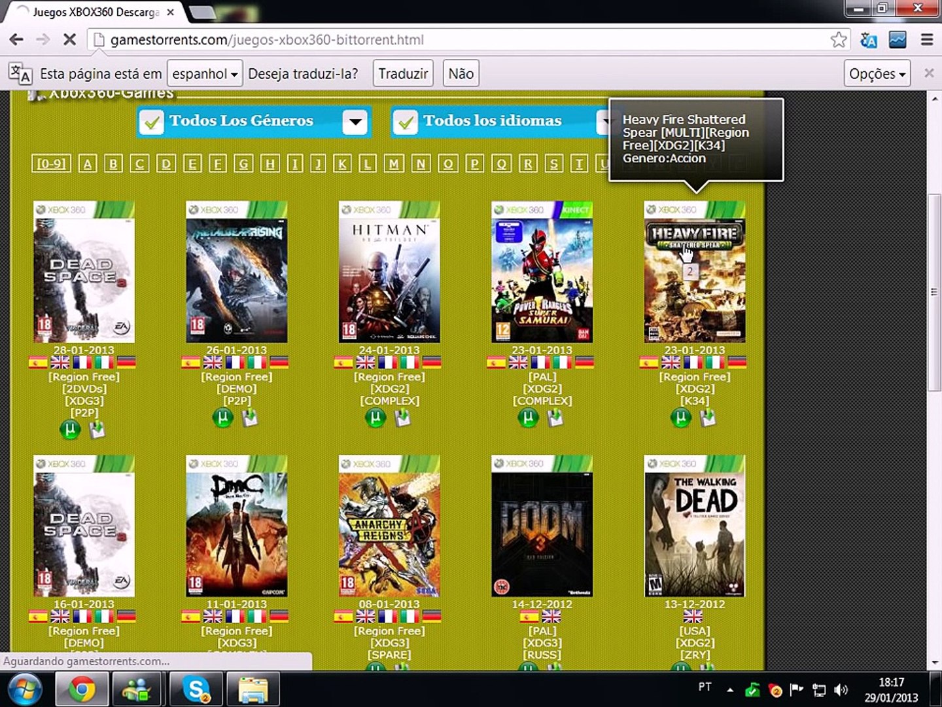This screenshot has width=942, height=707.
Task: Click the bookmark star in the address bar
Action: (839, 40)
